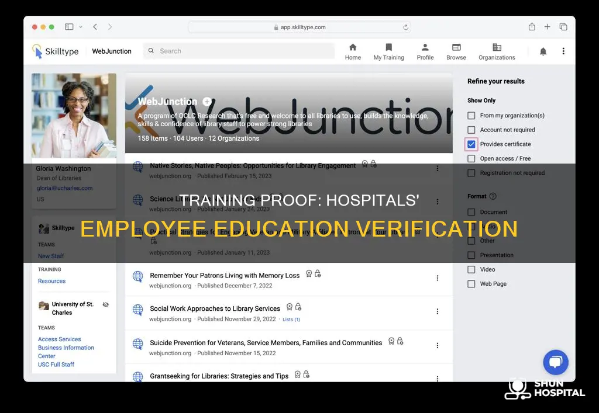This screenshot has height=413, width=599.
Task: Click the app.skilltype.com address bar
Action: (299, 27)
